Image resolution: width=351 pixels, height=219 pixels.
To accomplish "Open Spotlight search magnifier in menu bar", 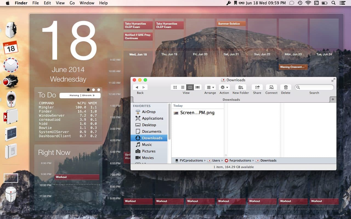I will [333, 3].
